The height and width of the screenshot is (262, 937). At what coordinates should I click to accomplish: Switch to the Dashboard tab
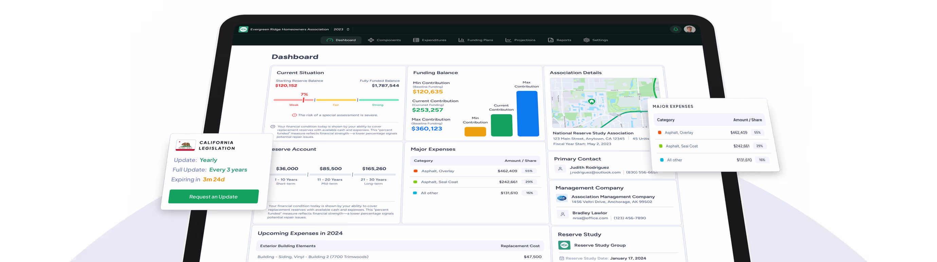coord(341,40)
